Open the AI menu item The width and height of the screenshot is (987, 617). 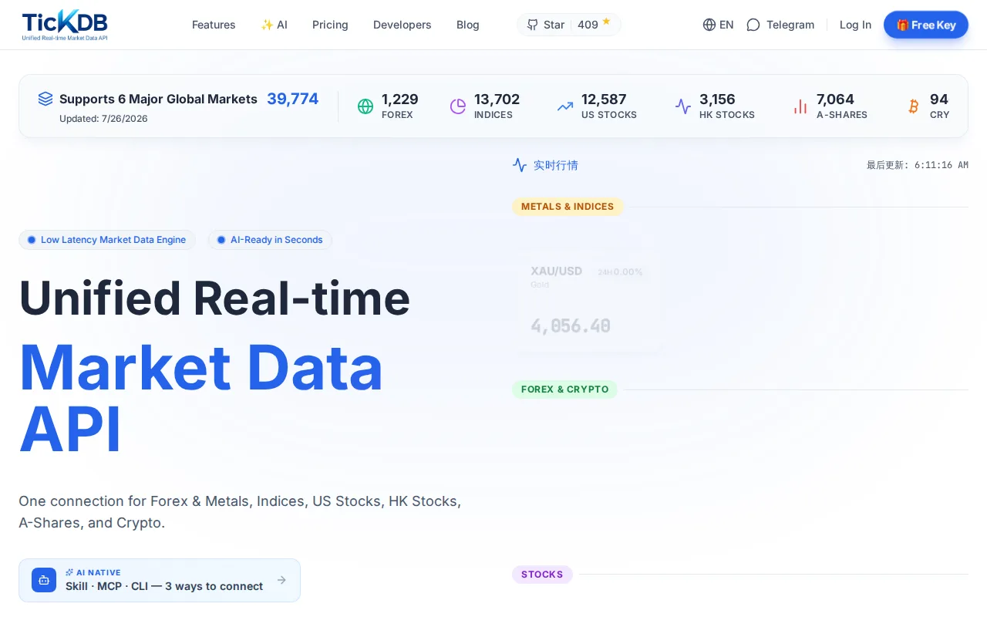[274, 25]
